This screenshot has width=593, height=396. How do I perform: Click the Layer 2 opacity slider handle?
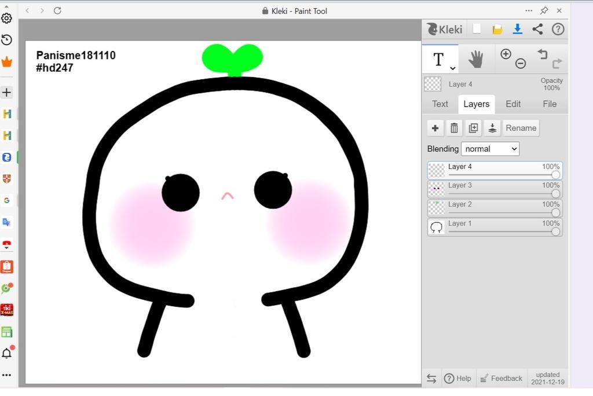point(555,212)
